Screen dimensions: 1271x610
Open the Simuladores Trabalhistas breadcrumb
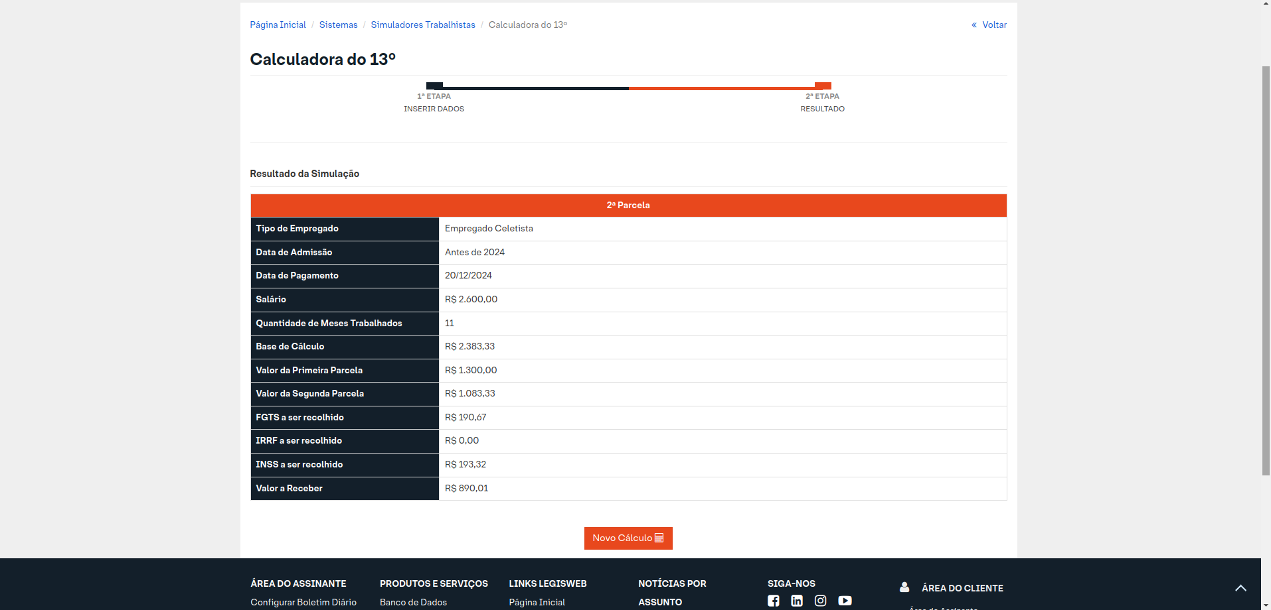click(423, 25)
